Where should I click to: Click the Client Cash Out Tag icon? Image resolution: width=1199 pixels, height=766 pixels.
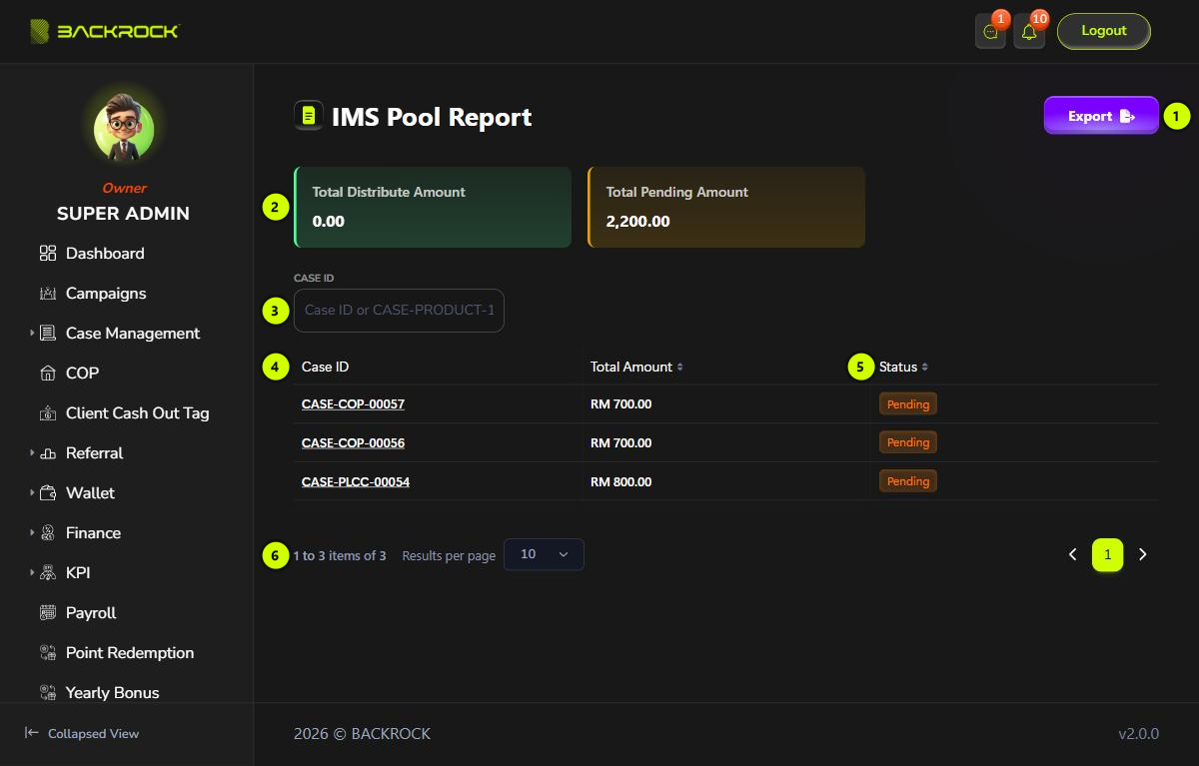coord(48,413)
